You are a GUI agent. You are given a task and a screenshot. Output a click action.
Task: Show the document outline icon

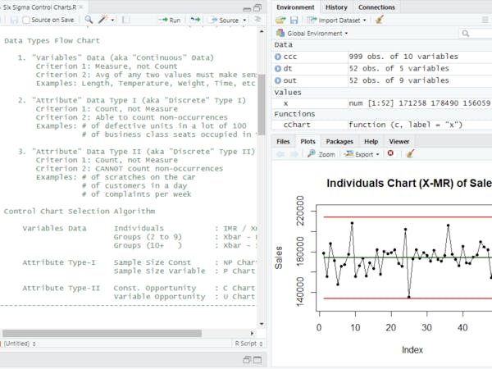257,20
